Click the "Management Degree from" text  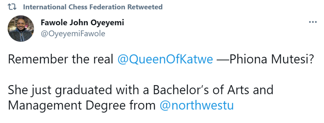[x=82, y=106]
